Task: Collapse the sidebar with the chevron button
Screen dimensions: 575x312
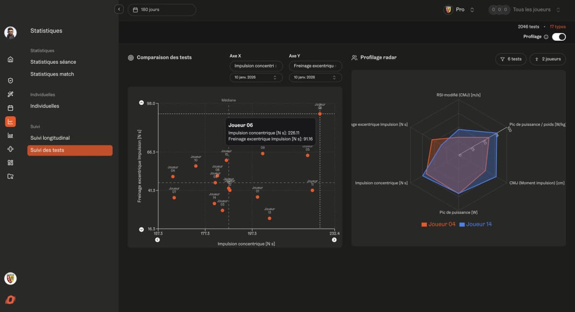Action: [x=119, y=10]
